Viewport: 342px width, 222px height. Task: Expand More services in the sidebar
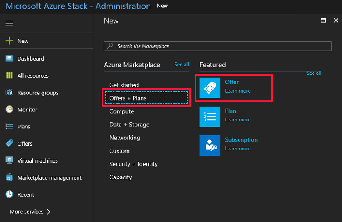point(30,212)
